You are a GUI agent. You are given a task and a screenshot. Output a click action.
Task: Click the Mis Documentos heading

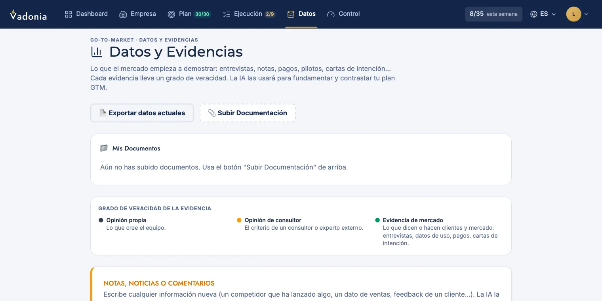tap(136, 149)
